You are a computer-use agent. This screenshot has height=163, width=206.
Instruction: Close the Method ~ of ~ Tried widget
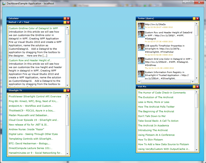[x=68, y=22]
